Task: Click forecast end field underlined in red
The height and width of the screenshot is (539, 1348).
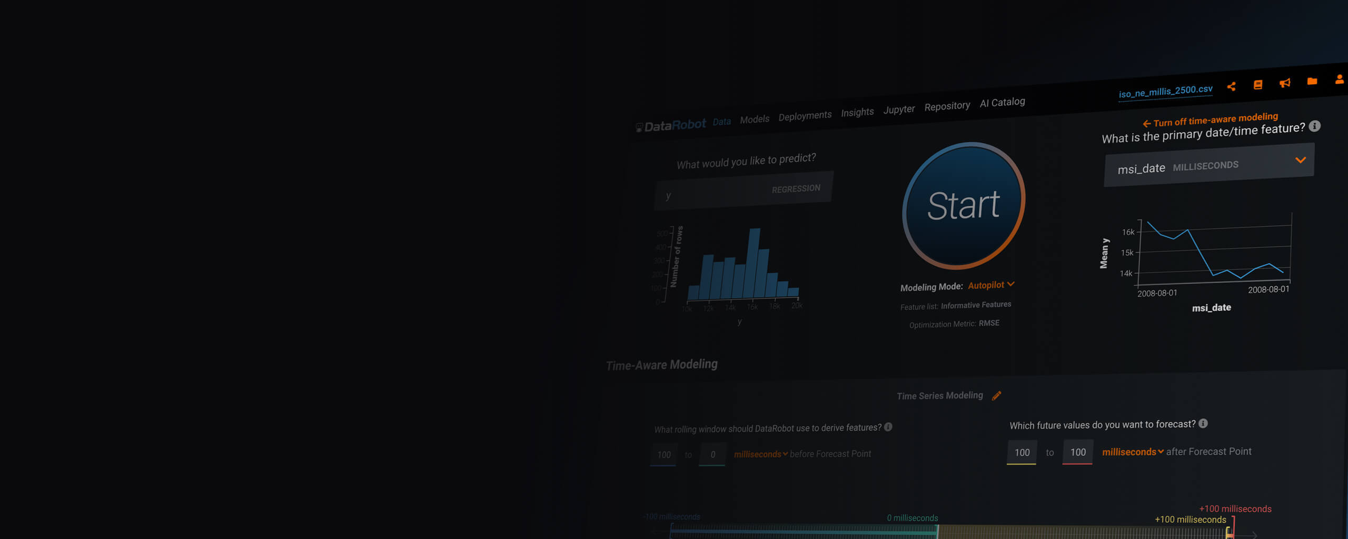Action: pos(1078,452)
